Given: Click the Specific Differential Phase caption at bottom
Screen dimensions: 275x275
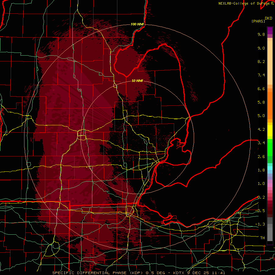Looking at the screenshot, I should 138,273.
